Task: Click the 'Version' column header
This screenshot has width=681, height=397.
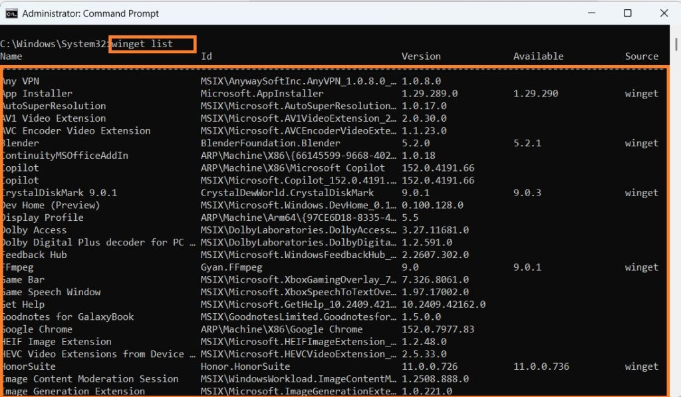Action: pyautogui.click(x=421, y=57)
